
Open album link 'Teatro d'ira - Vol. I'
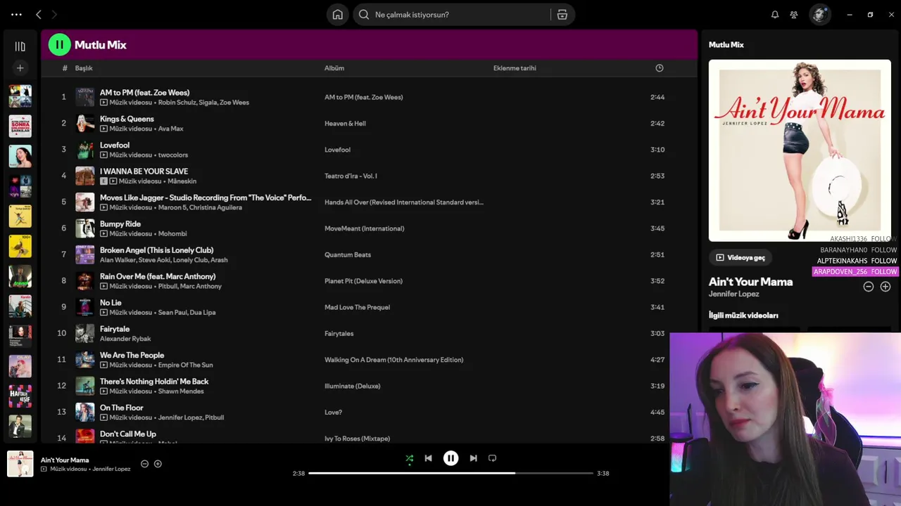point(351,176)
